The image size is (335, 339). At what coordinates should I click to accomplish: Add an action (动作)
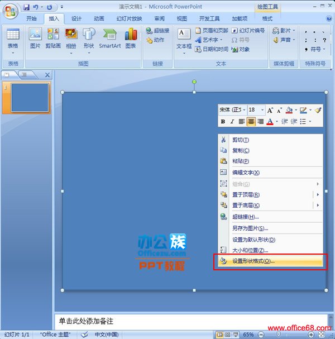[x=155, y=40]
